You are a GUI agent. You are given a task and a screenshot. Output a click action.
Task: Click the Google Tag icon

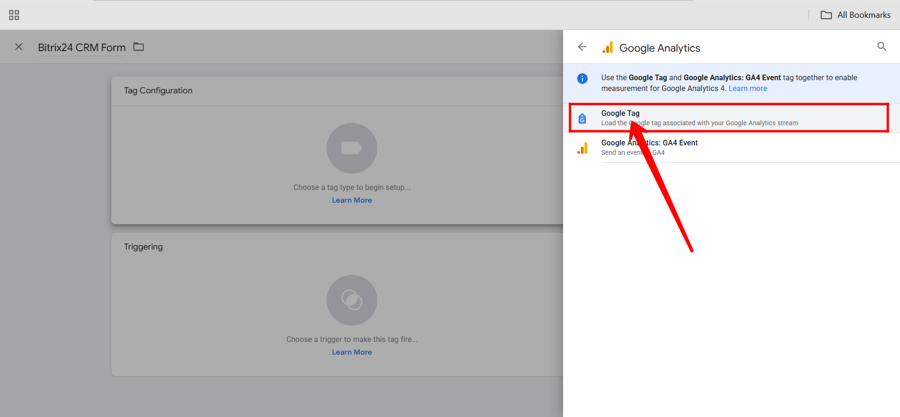coord(582,119)
